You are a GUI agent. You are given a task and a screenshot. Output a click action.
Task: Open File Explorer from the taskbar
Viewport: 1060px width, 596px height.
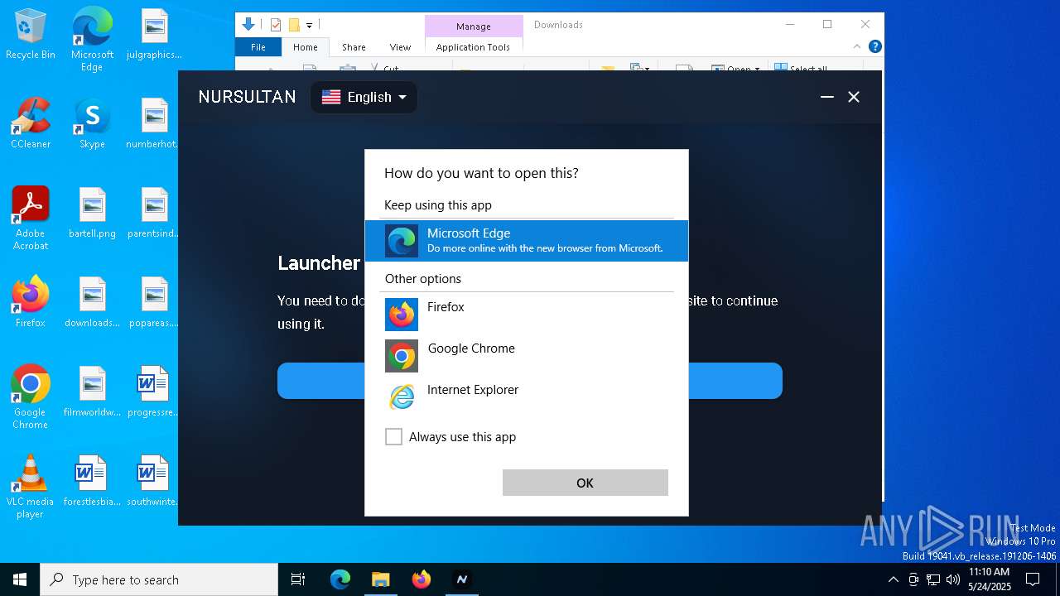(380, 579)
